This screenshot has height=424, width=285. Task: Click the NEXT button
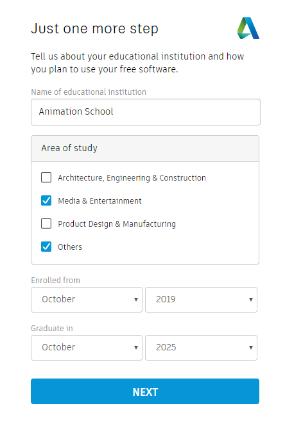point(145,391)
